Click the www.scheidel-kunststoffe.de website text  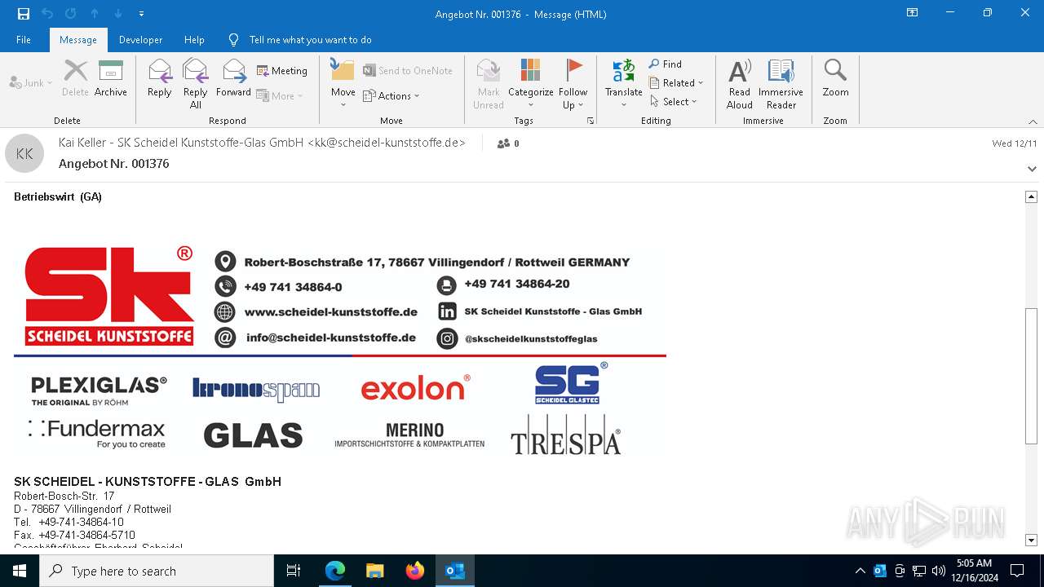tap(331, 312)
